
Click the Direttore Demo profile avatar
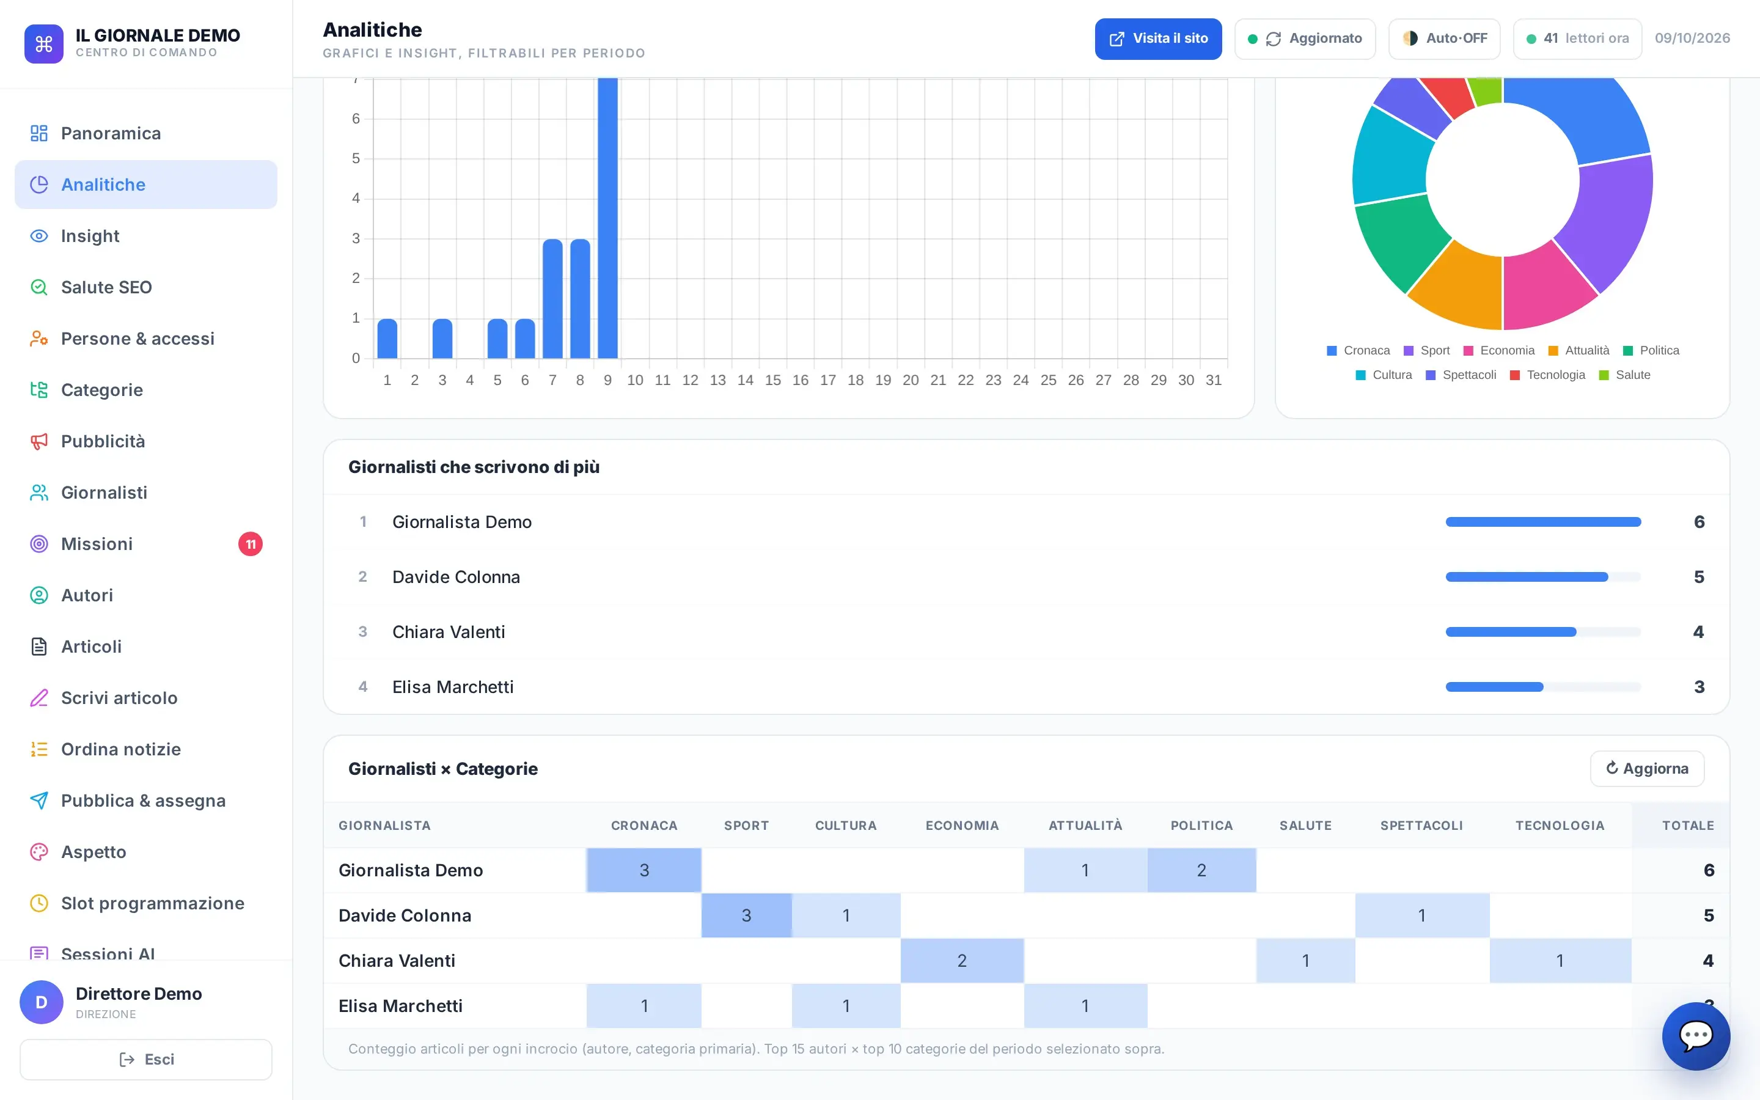pos(42,1002)
